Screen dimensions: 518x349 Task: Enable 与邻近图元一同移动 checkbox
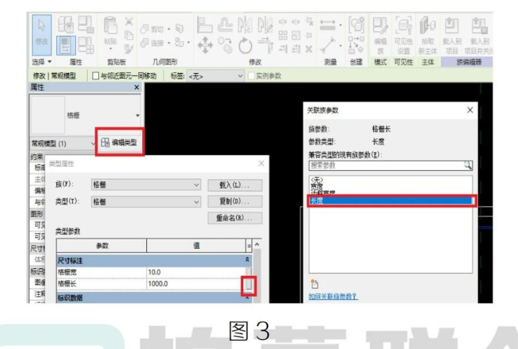(x=95, y=76)
